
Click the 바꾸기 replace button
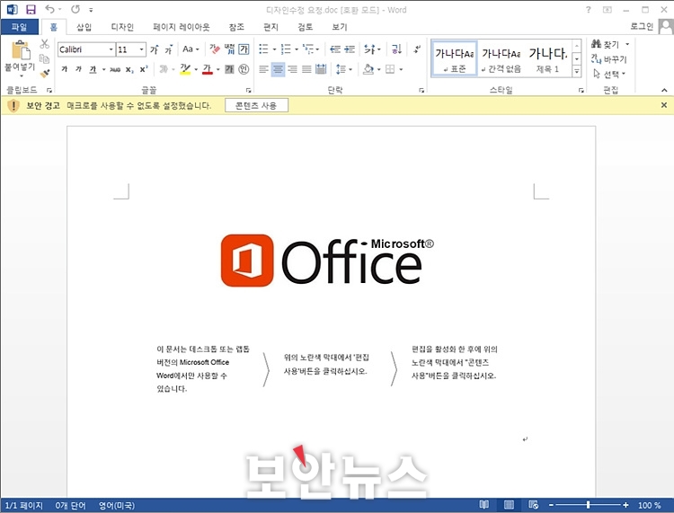click(x=609, y=59)
